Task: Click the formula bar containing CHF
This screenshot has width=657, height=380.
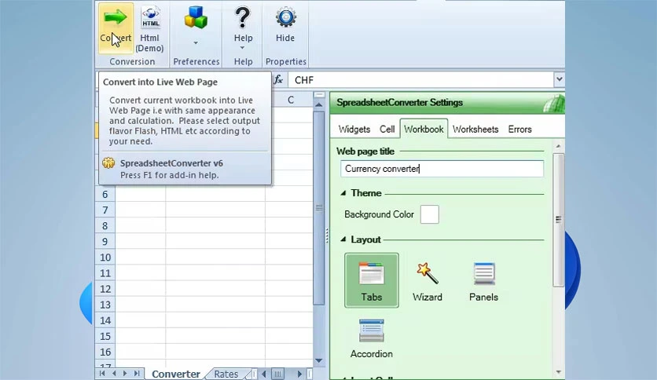Action: coord(421,79)
